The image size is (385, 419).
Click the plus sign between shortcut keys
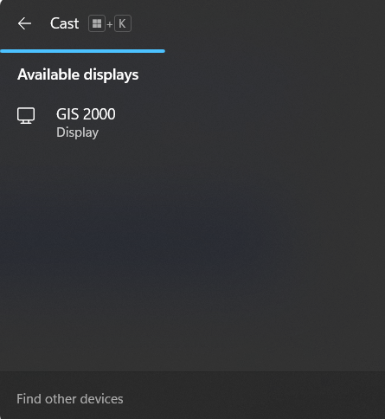point(110,24)
